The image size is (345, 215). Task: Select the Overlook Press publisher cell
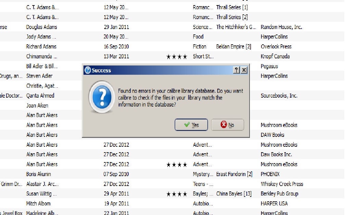276,46
